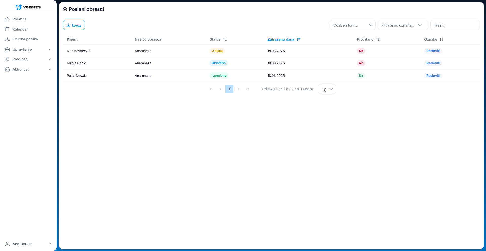Screen dimensions: 486x251
Task: Click the voxares bird logo
Action: [19, 7]
